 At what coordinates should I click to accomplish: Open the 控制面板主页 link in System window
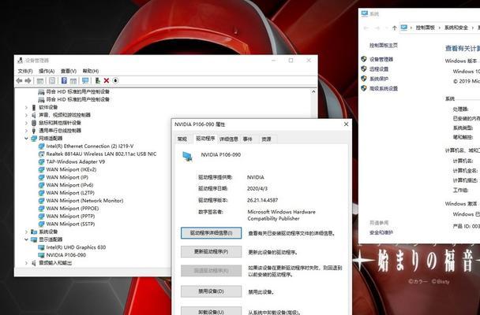pos(384,46)
